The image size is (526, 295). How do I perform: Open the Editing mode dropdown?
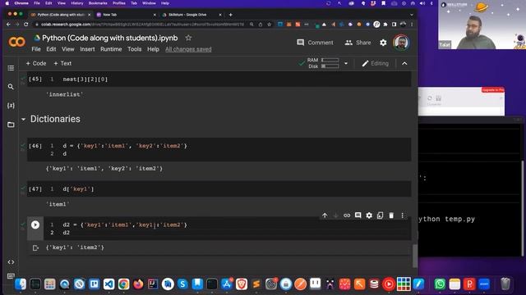[x=375, y=63]
